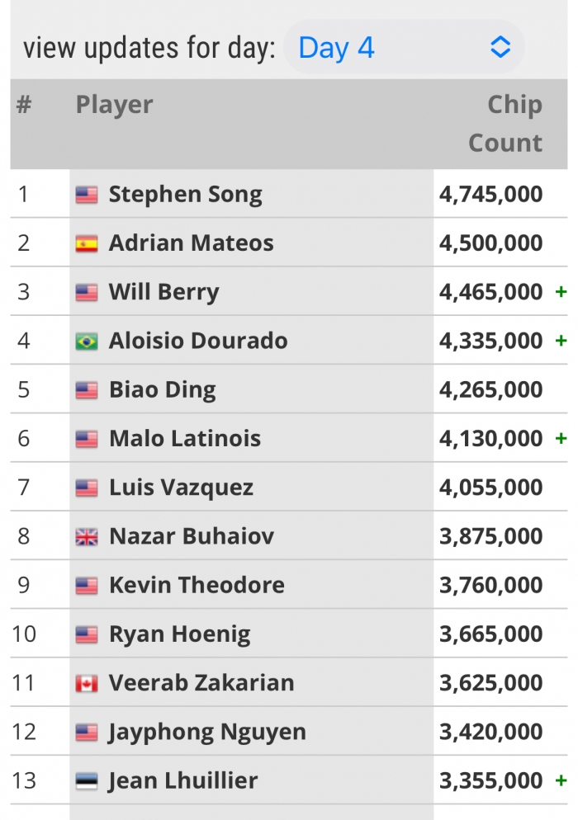Select Biao Ding's name
Screen dimensions: 578x820
pyautogui.click(x=163, y=390)
